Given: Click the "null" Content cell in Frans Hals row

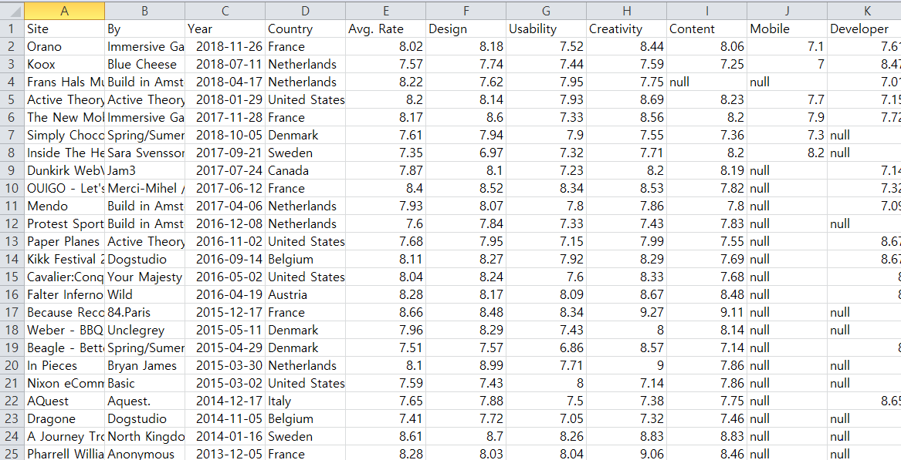Looking at the screenshot, I should 706,82.
